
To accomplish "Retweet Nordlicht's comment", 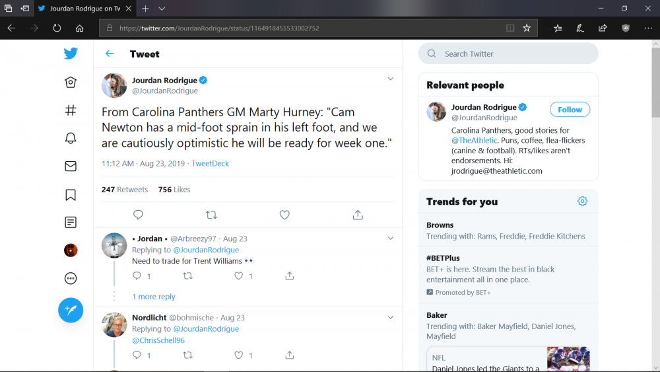I will tap(187, 355).
